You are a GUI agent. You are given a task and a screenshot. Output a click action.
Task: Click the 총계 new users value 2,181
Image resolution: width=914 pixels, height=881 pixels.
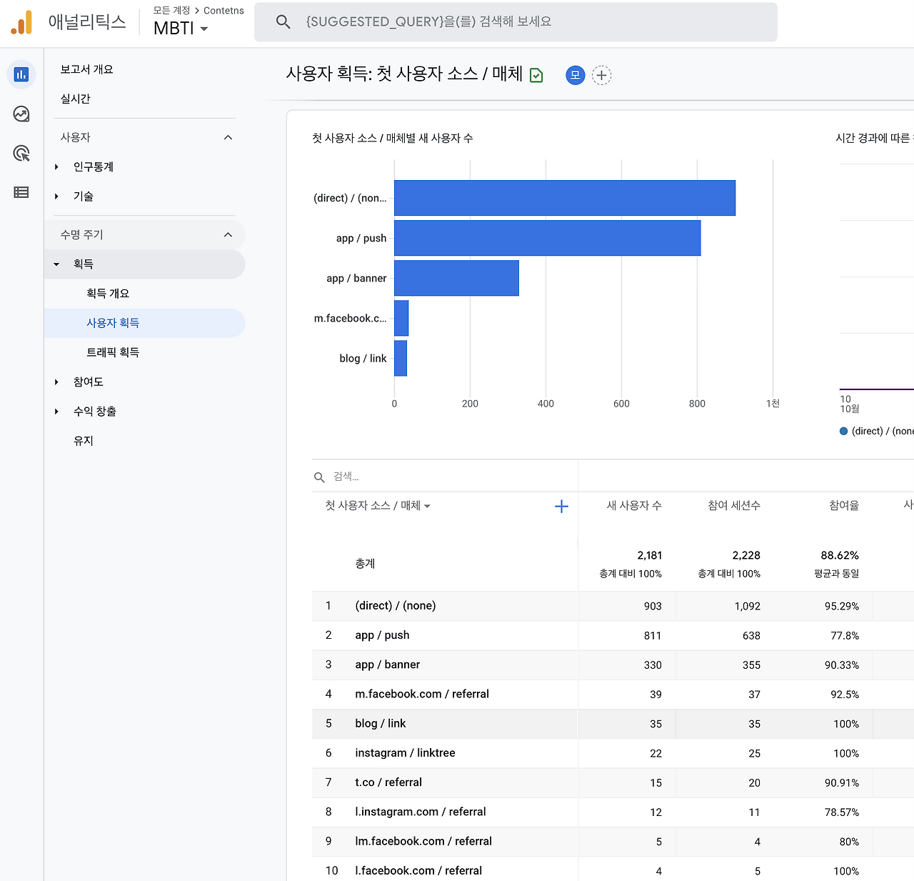(x=650, y=555)
